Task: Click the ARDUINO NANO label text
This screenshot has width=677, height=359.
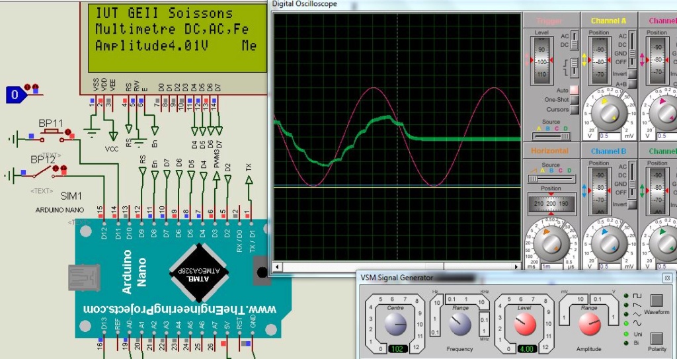Action: click(60, 210)
